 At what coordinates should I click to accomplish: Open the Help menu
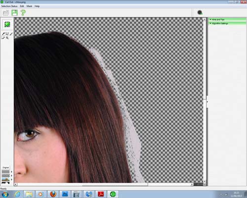click(x=37, y=6)
